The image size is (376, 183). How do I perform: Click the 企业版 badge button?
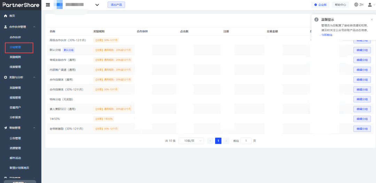click(x=320, y=5)
